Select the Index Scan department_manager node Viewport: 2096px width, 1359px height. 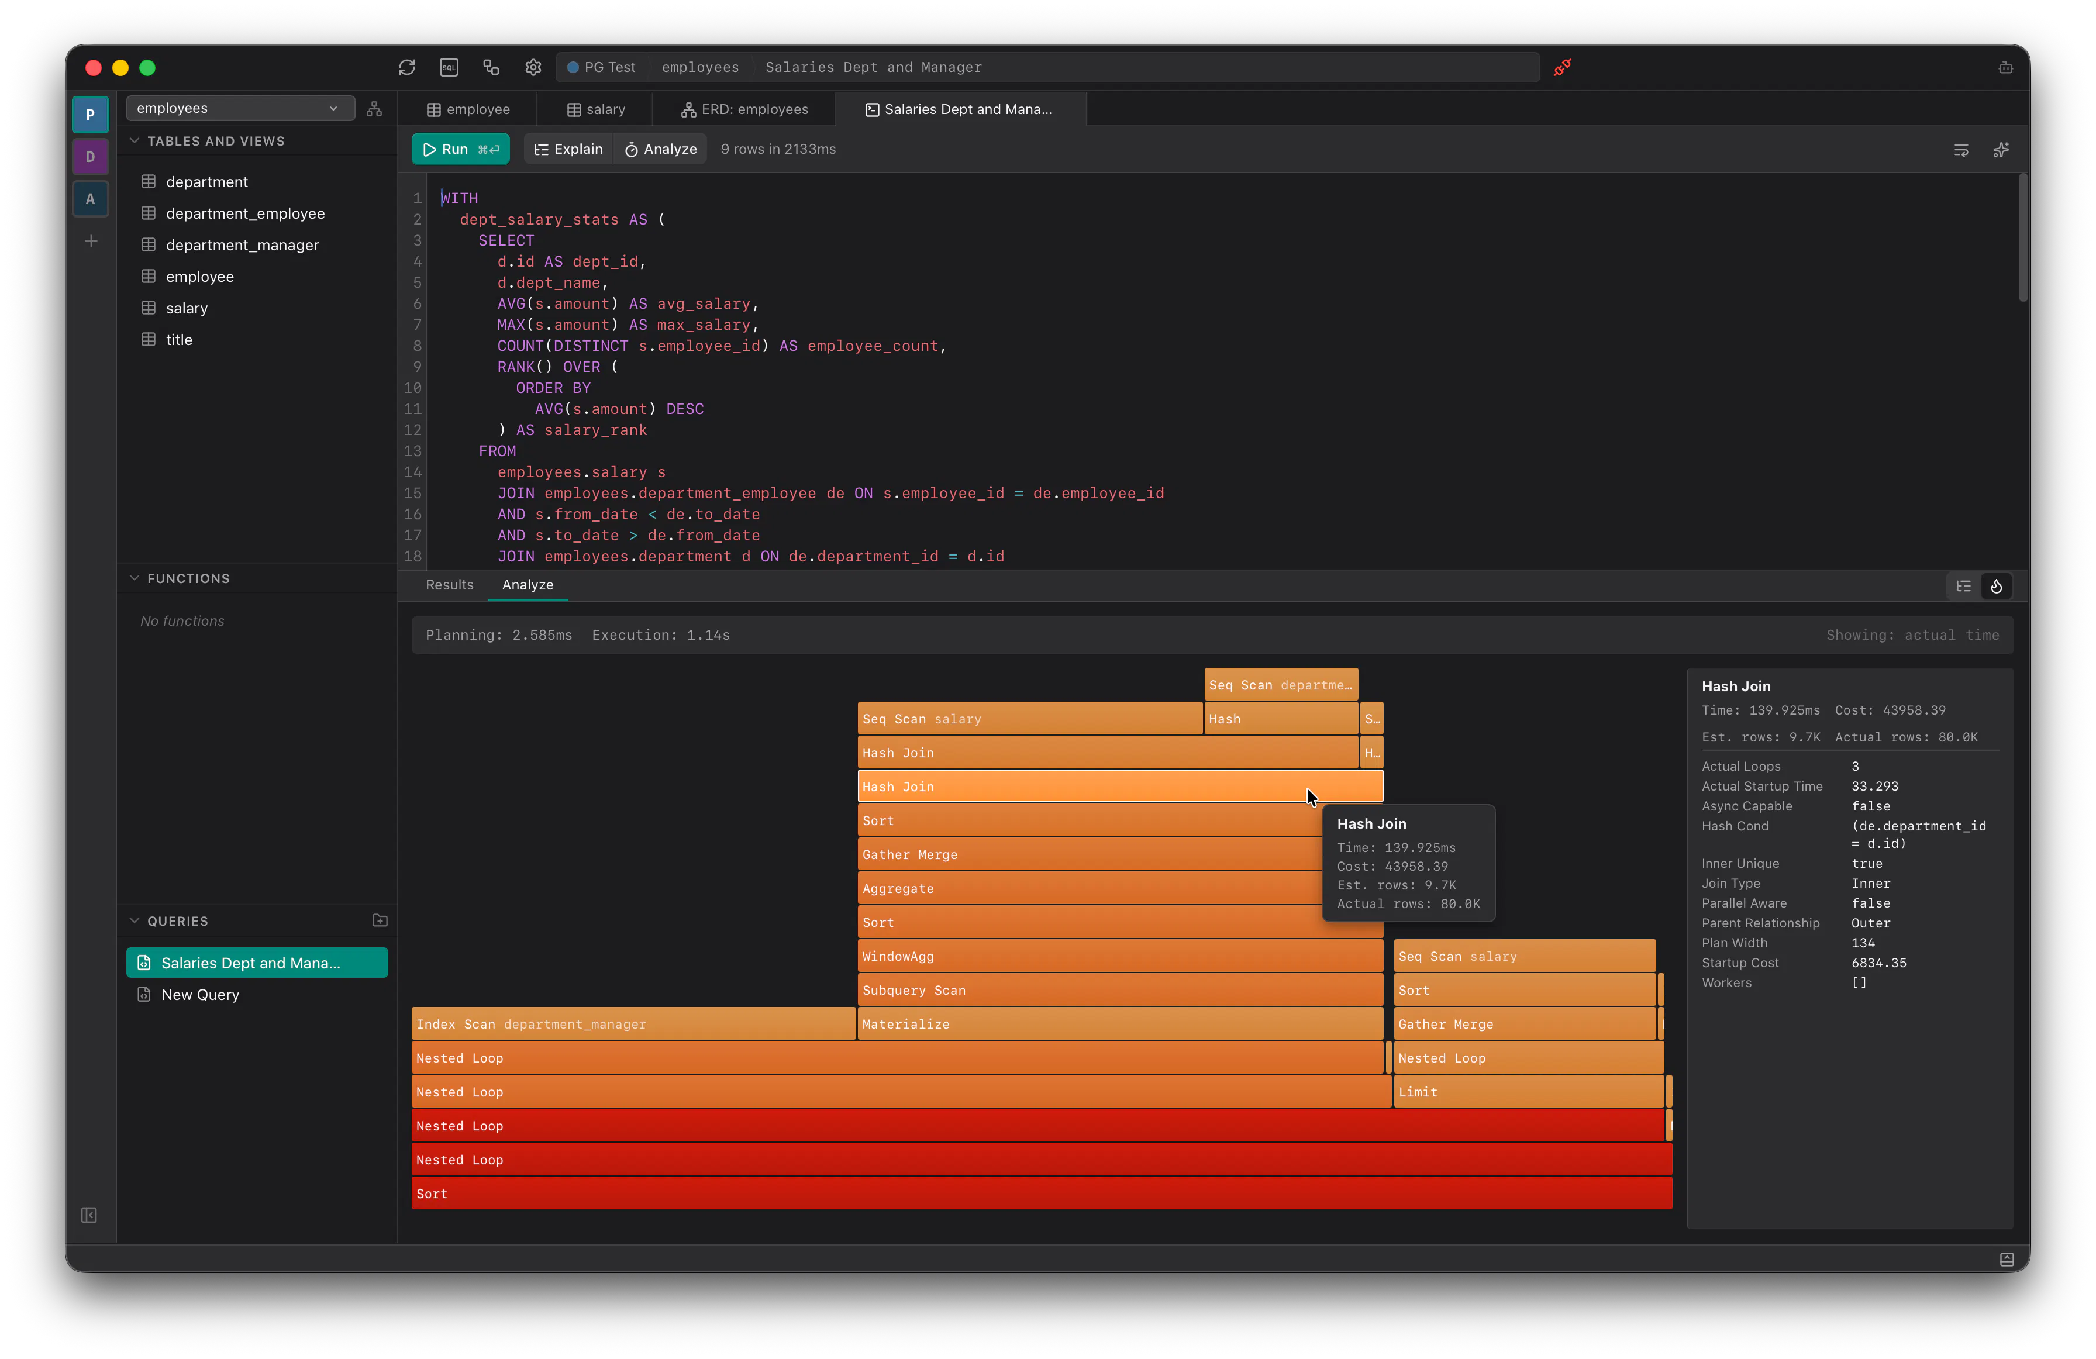[x=633, y=1025]
